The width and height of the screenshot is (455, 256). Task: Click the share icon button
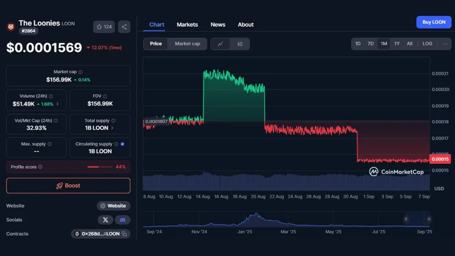click(x=124, y=27)
